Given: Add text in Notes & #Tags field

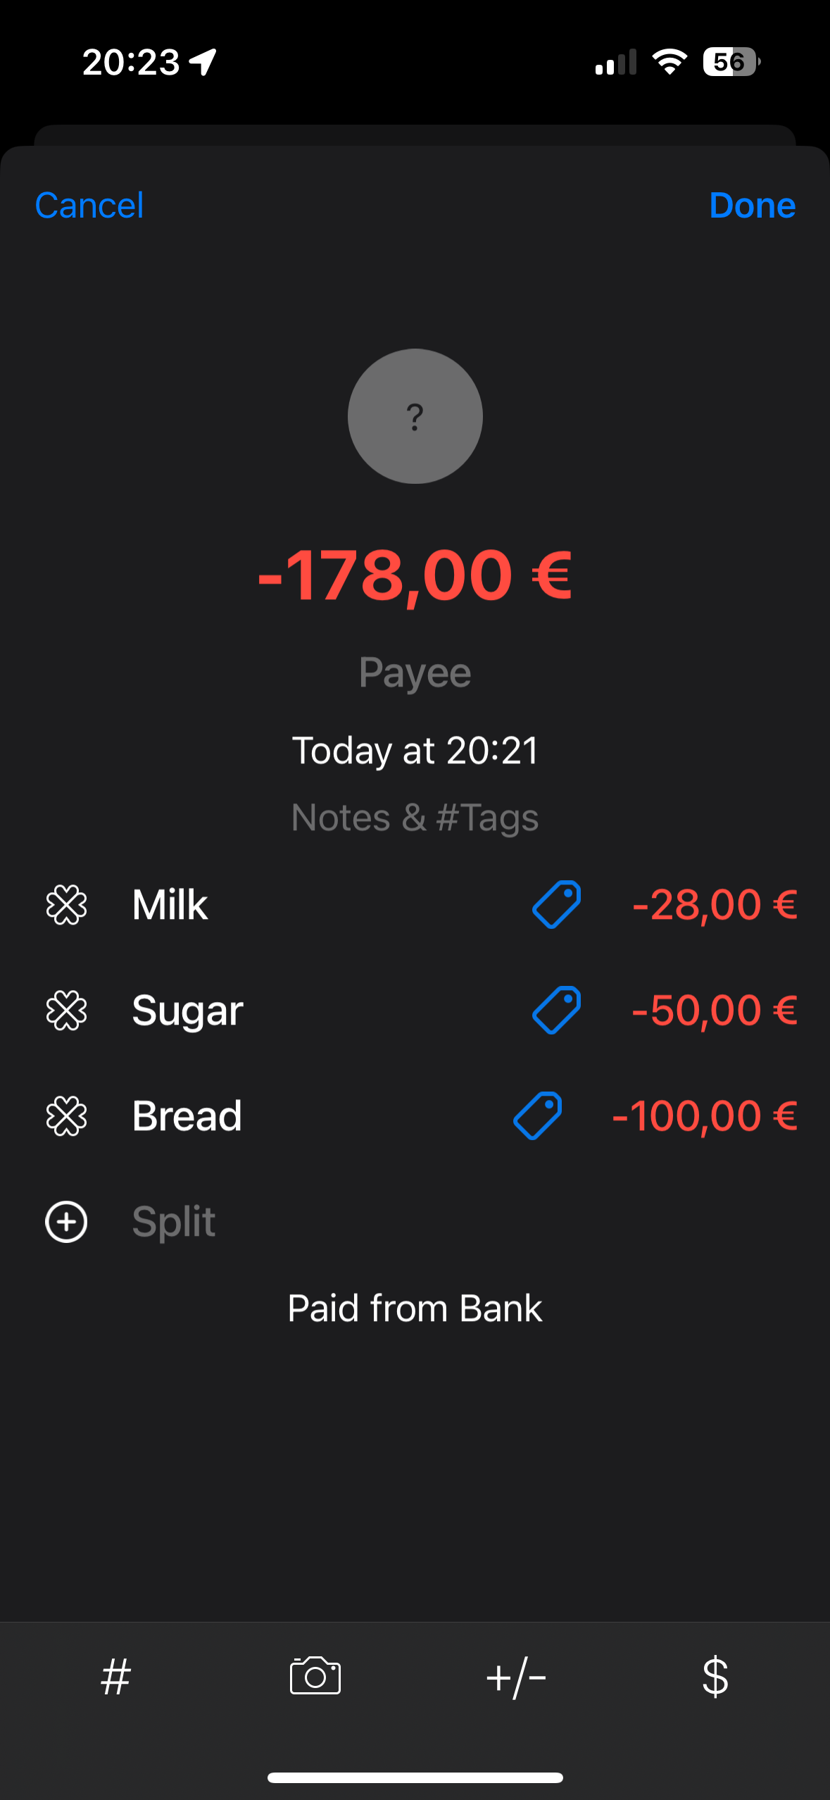Looking at the screenshot, I should click(415, 818).
